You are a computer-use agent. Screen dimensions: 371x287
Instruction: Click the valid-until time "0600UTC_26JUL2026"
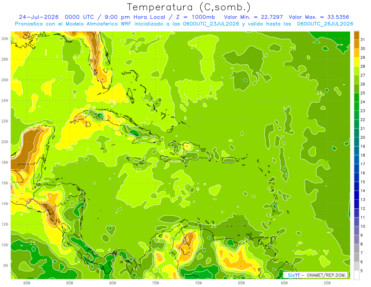(x=325, y=24)
